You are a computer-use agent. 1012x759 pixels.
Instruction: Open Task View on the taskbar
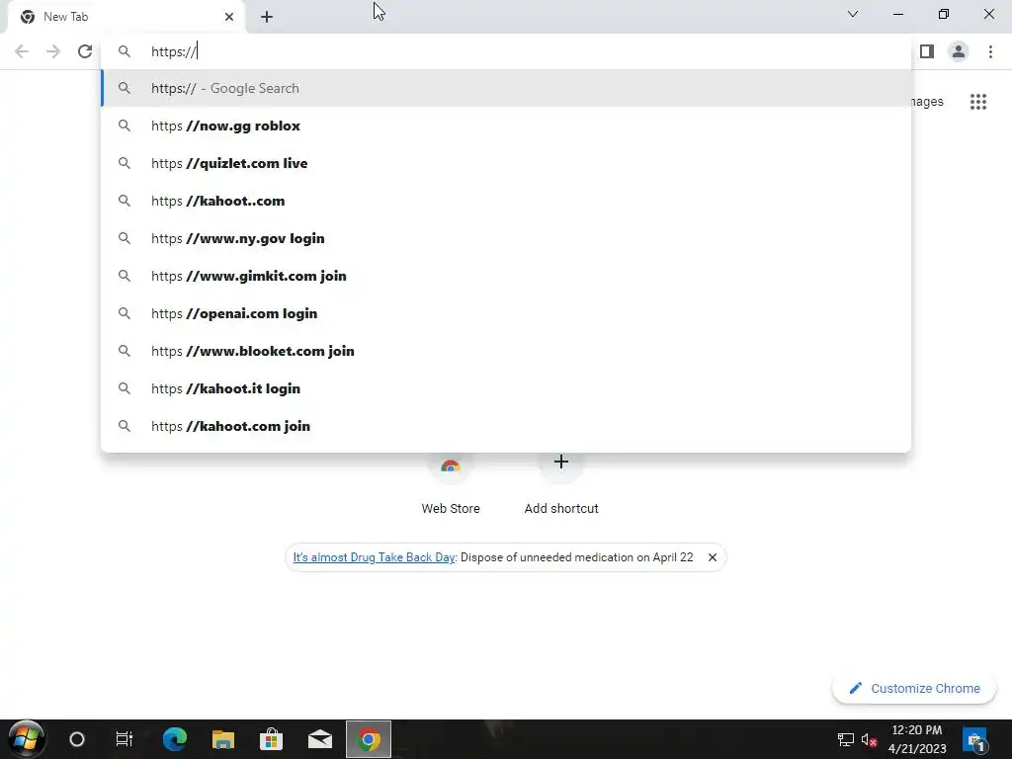click(x=124, y=739)
